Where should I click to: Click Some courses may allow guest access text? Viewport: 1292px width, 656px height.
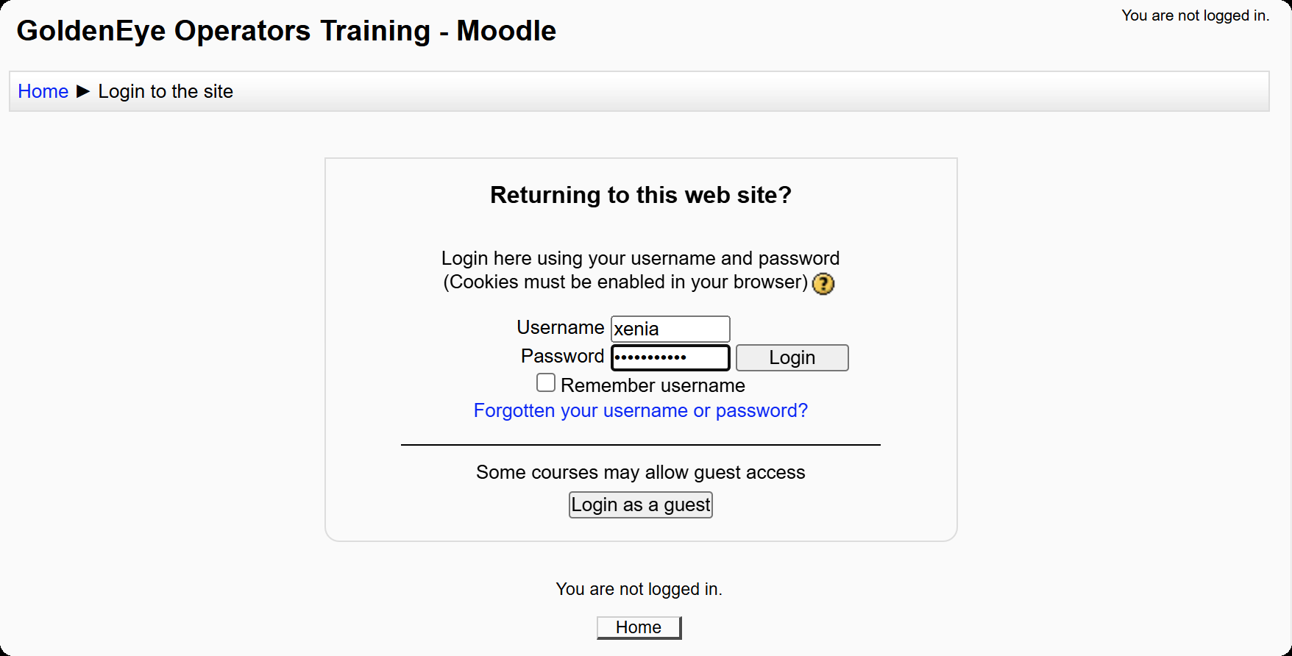pos(640,472)
